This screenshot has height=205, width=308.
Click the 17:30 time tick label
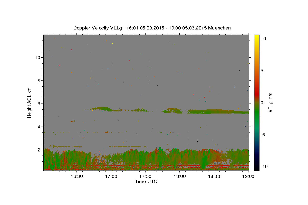click(x=145, y=176)
